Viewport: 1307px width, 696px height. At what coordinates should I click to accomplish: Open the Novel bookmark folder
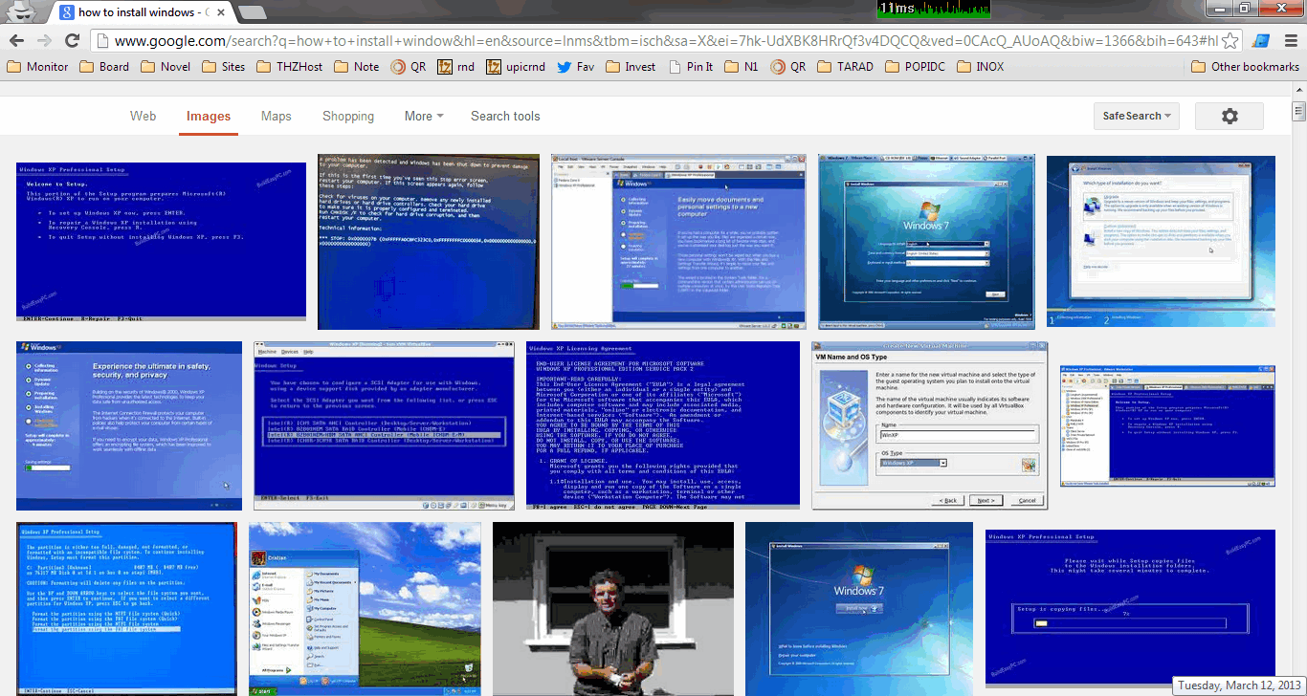click(166, 67)
